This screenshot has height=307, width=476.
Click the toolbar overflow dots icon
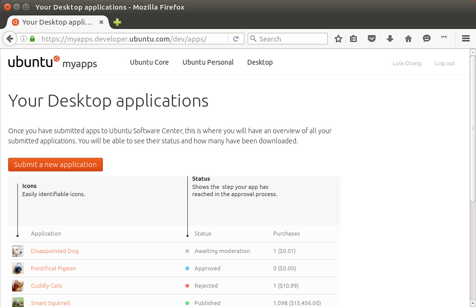[x=444, y=37]
